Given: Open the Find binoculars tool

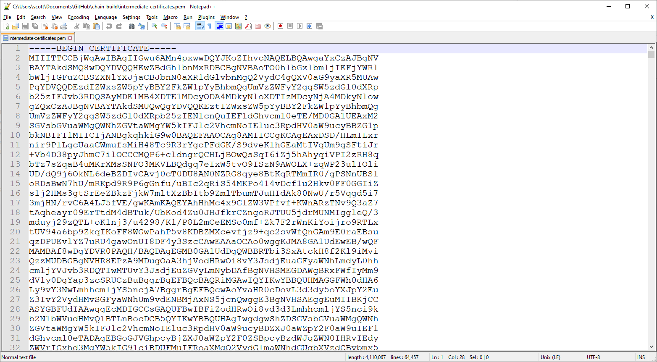Looking at the screenshot, I should tap(131, 26).
